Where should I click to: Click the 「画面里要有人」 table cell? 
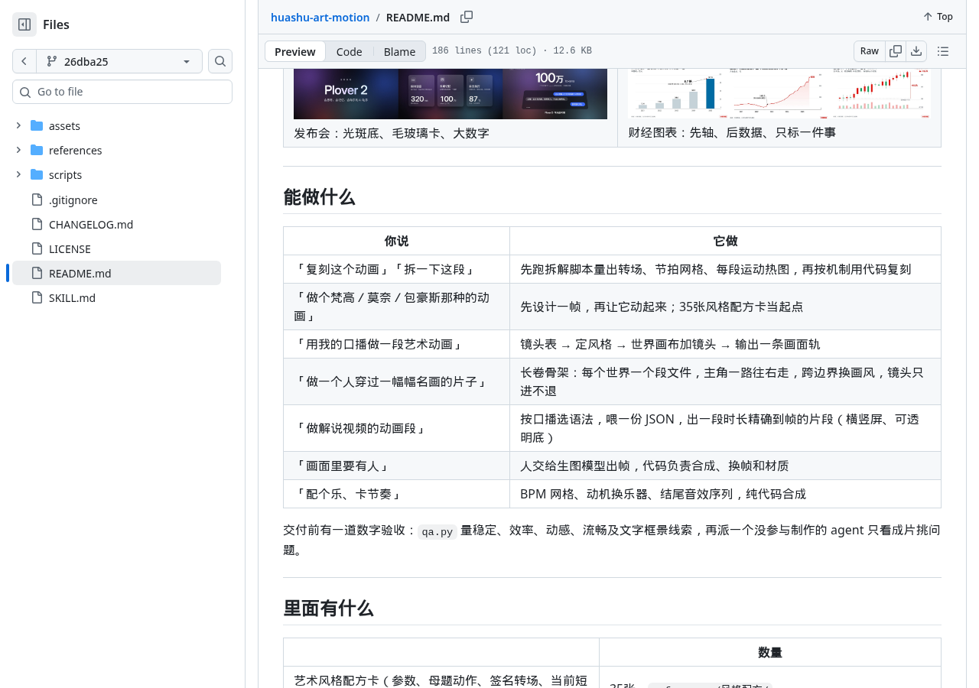396,466
